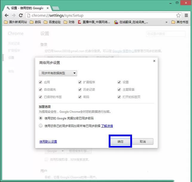
Task: Click the 管理搜索引擎 button
Action: 79,151
